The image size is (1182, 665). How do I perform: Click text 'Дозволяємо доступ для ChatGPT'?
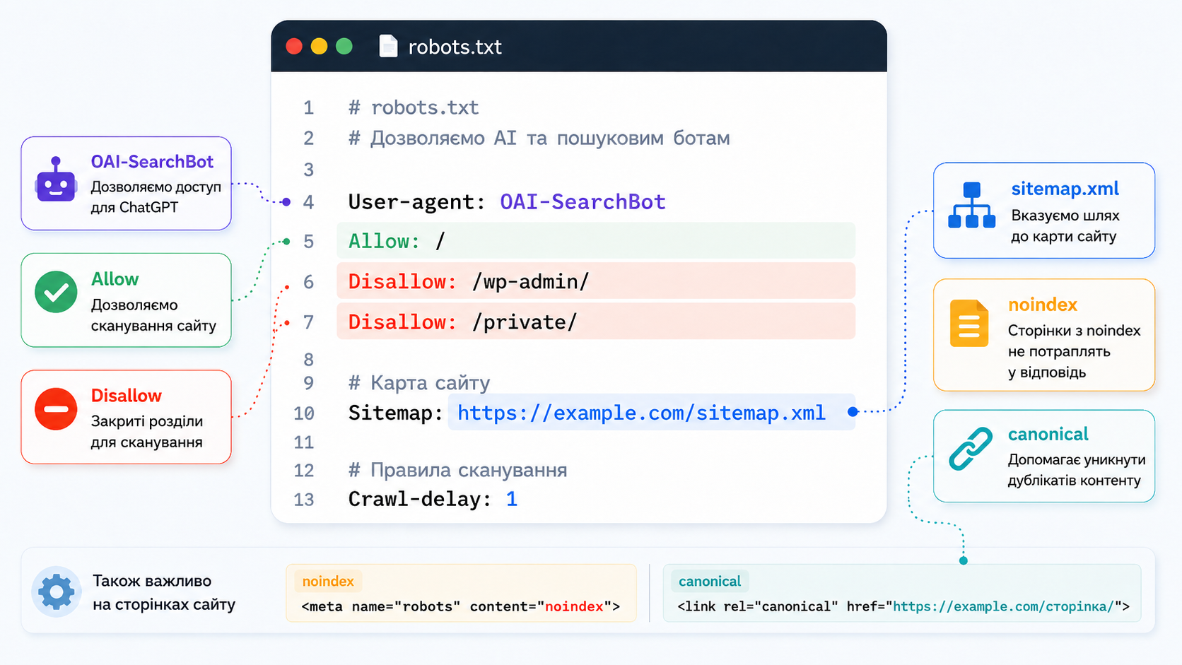coord(156,197)
